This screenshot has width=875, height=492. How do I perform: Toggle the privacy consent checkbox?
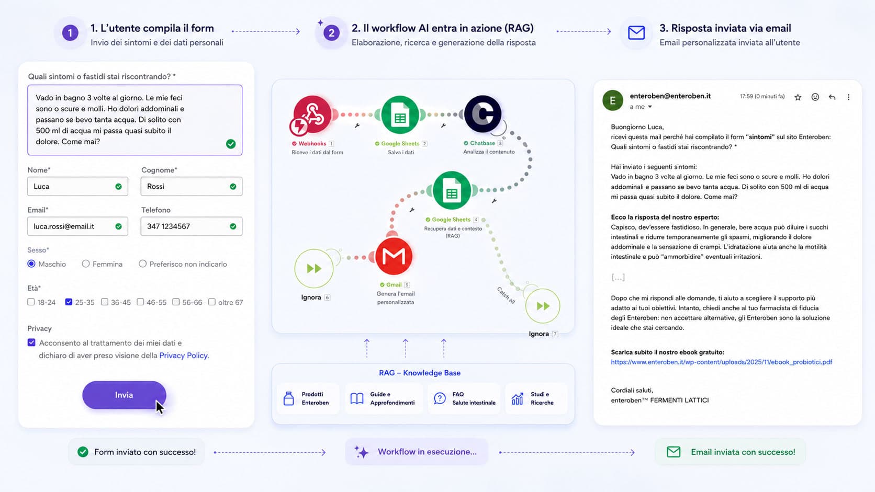pyautogui.click(x=31, y=342)
